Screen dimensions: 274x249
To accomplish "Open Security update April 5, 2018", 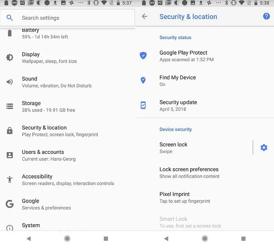I will [x=205, y=106].
